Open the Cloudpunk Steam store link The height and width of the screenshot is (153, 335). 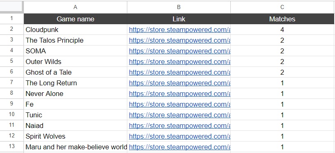pyautogui.click(x=180, y=30)
